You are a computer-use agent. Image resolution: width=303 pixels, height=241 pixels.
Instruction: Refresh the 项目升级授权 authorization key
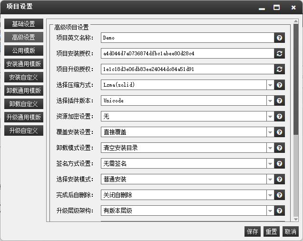pos(280,70)
